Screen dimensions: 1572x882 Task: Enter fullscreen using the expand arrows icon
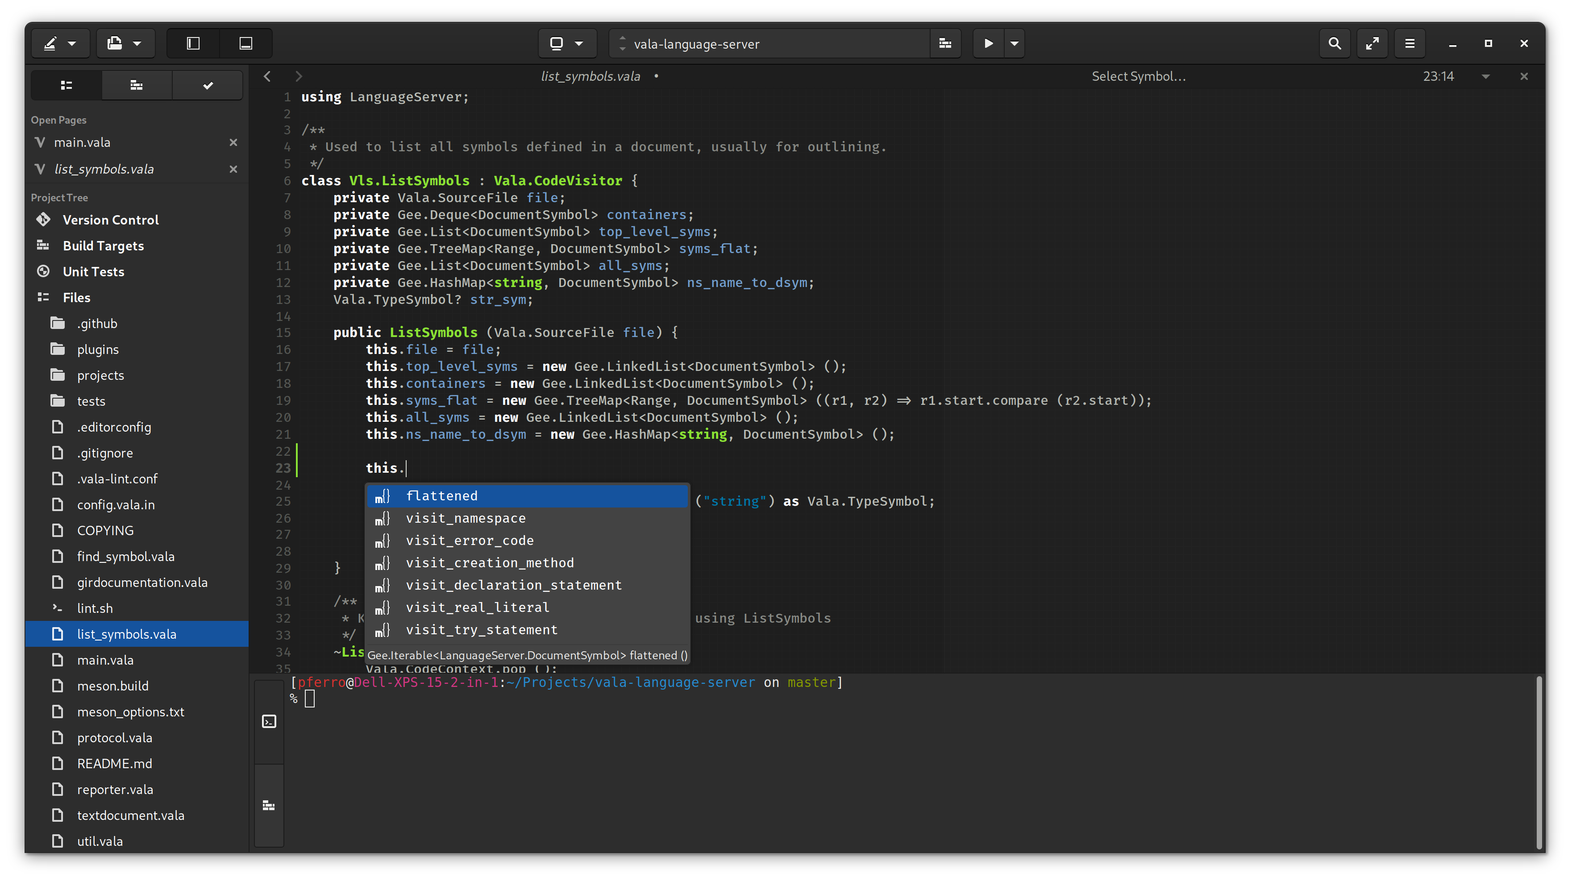[1372, 43]
